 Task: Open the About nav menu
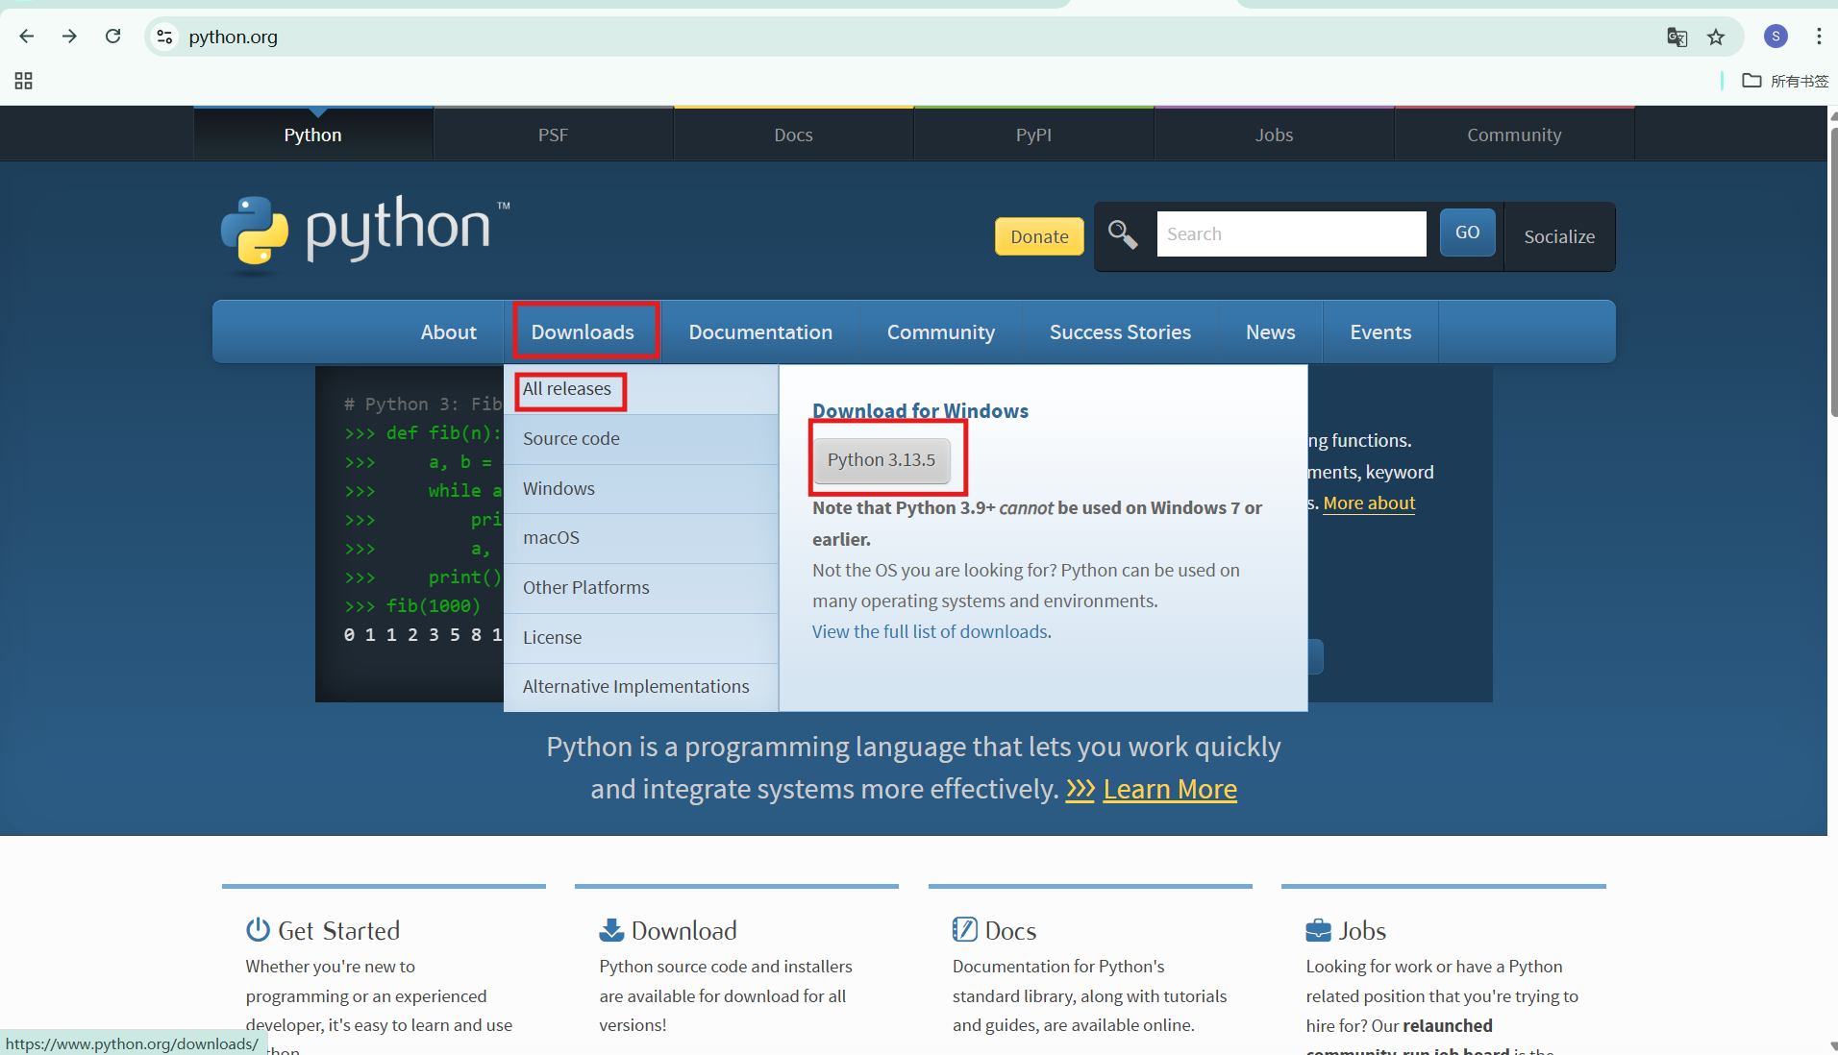tap(448, 331)
